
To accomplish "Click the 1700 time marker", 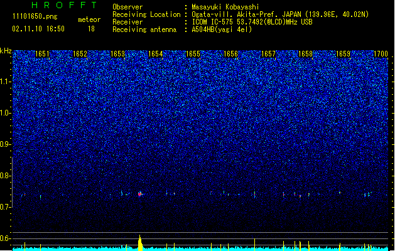I will point(381,54).
